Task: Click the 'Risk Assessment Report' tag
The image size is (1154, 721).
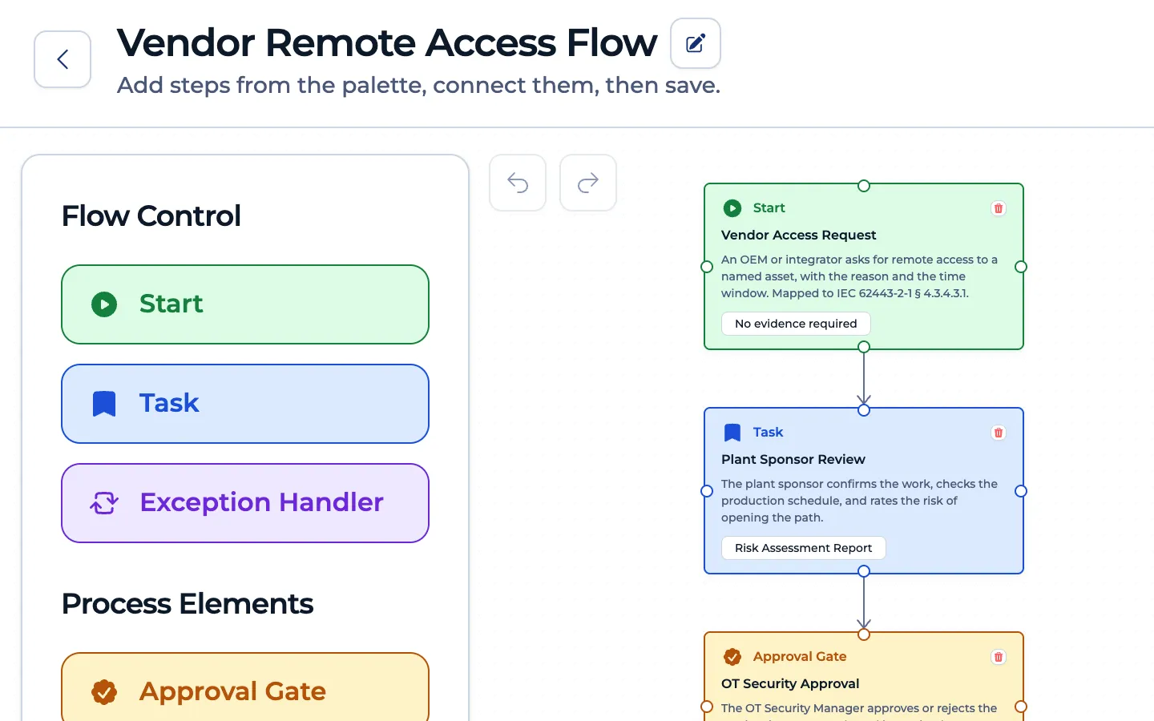Action: [x=804, y=548]
